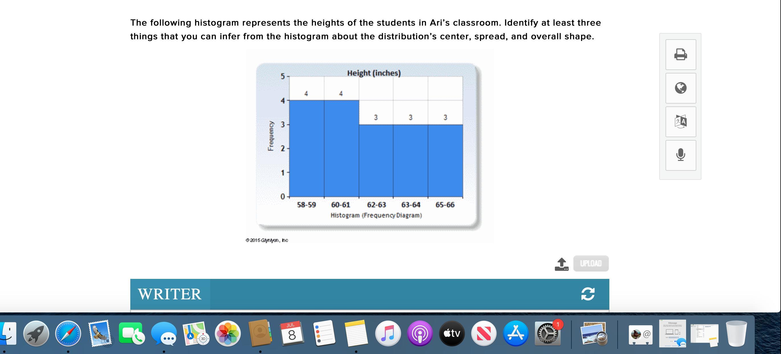Image resolution: width=781 pixels, height=354 pixels.
Task: Open the translate tool icon
Action: [680, 122]
